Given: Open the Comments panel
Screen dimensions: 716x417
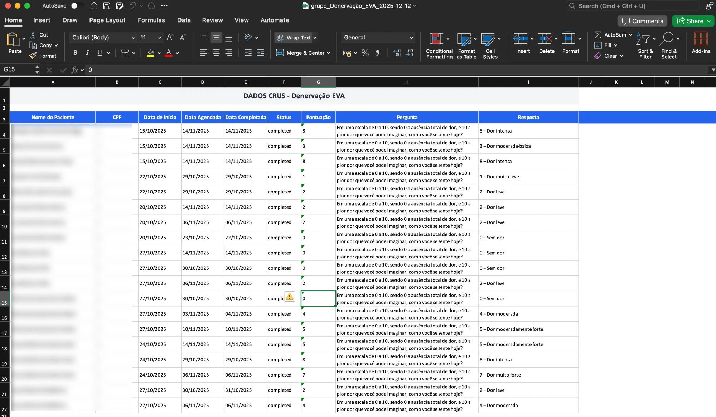Looking at the screenshot, I should (x=642, y=21).
